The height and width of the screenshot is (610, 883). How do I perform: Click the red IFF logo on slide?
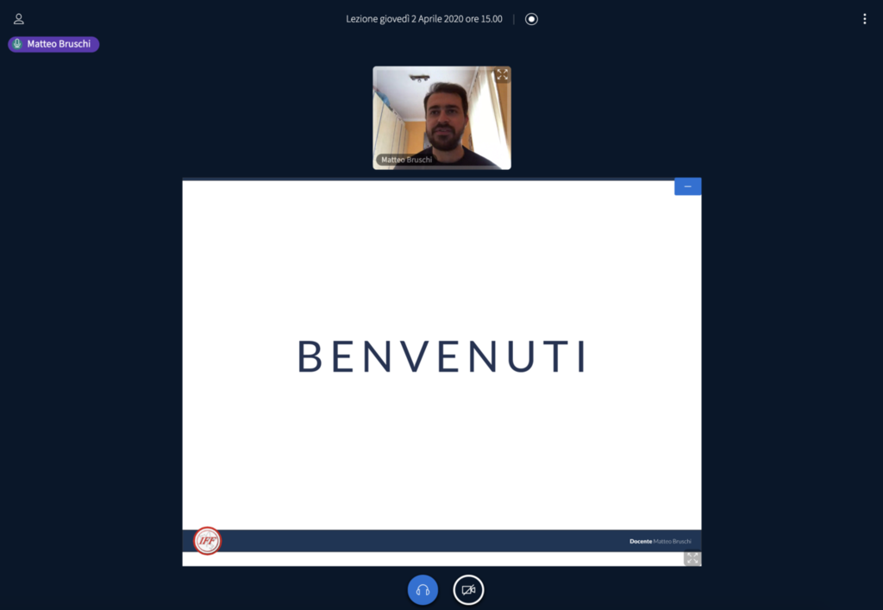pos(207,541)
